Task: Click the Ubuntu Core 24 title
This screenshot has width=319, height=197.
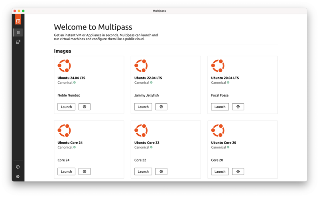Action: [x=70, y=142]
